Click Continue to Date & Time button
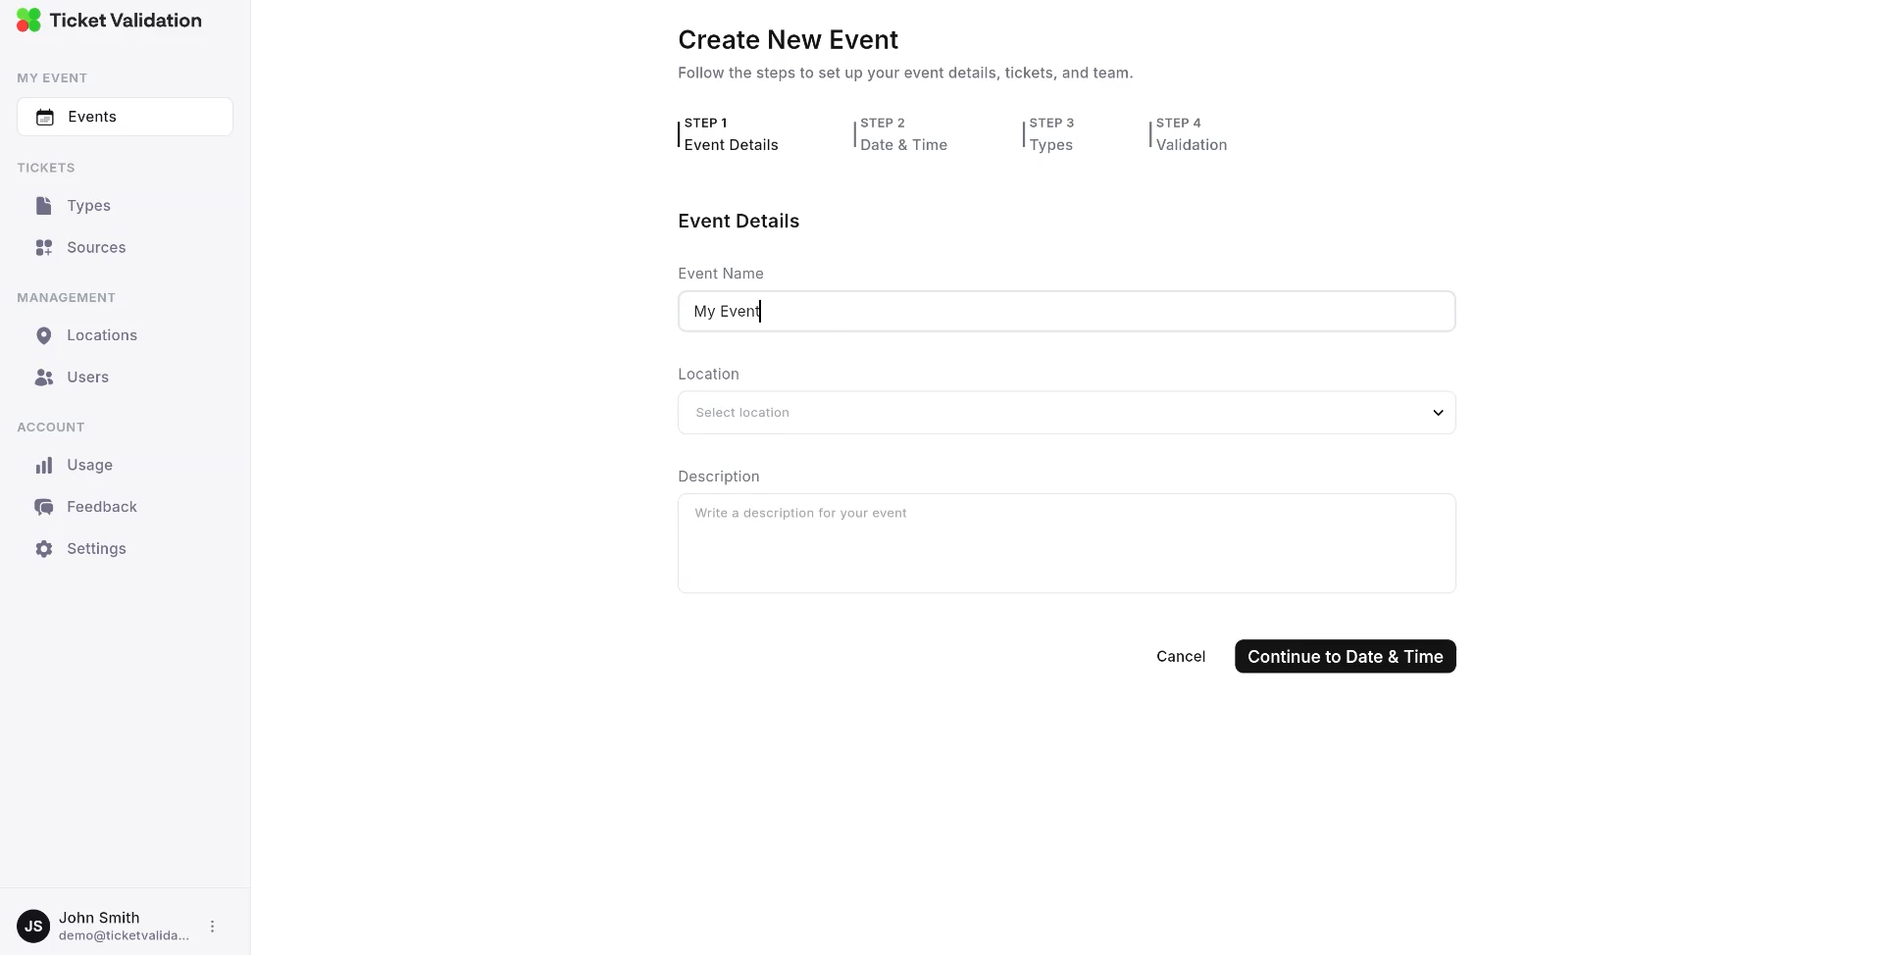Viewport: 1883px width, 955px height. [x=1345, y=656]
